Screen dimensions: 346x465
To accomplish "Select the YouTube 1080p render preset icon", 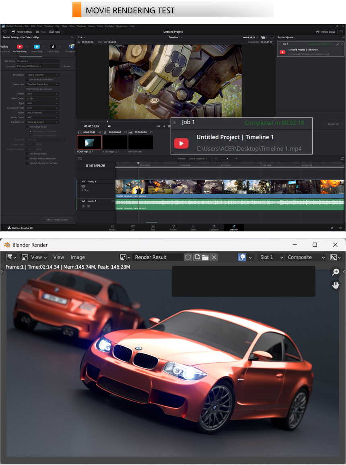I will (19, 47).
